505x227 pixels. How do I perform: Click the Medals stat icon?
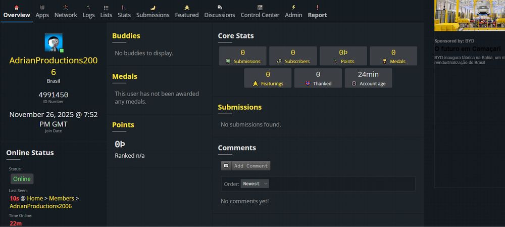point(384,61)
